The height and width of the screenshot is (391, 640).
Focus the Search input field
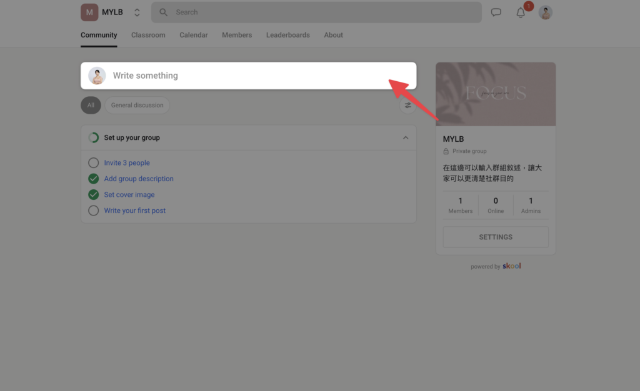(316, 12)
